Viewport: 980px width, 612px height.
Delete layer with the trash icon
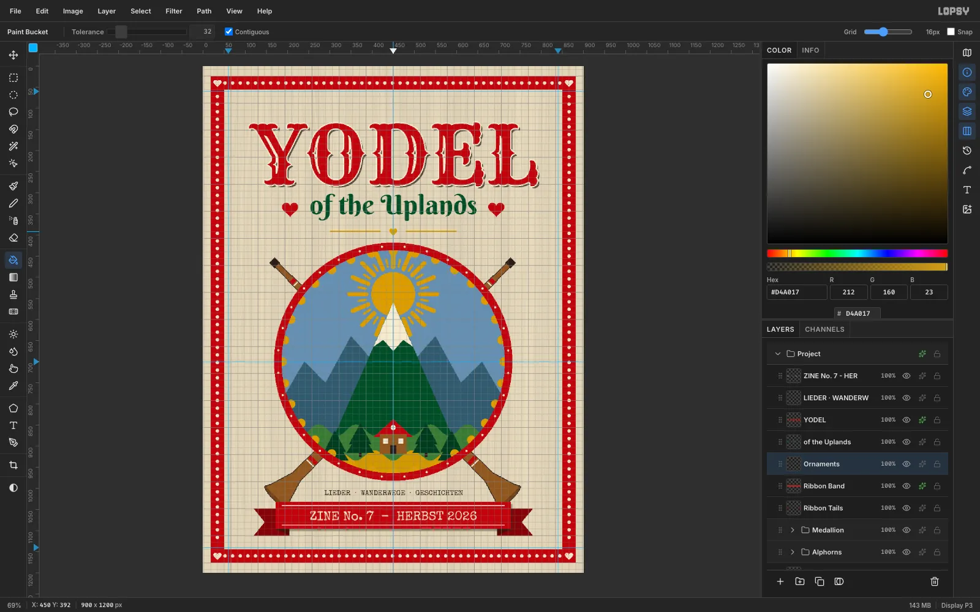pyautogui.click(x=935, y=581)
